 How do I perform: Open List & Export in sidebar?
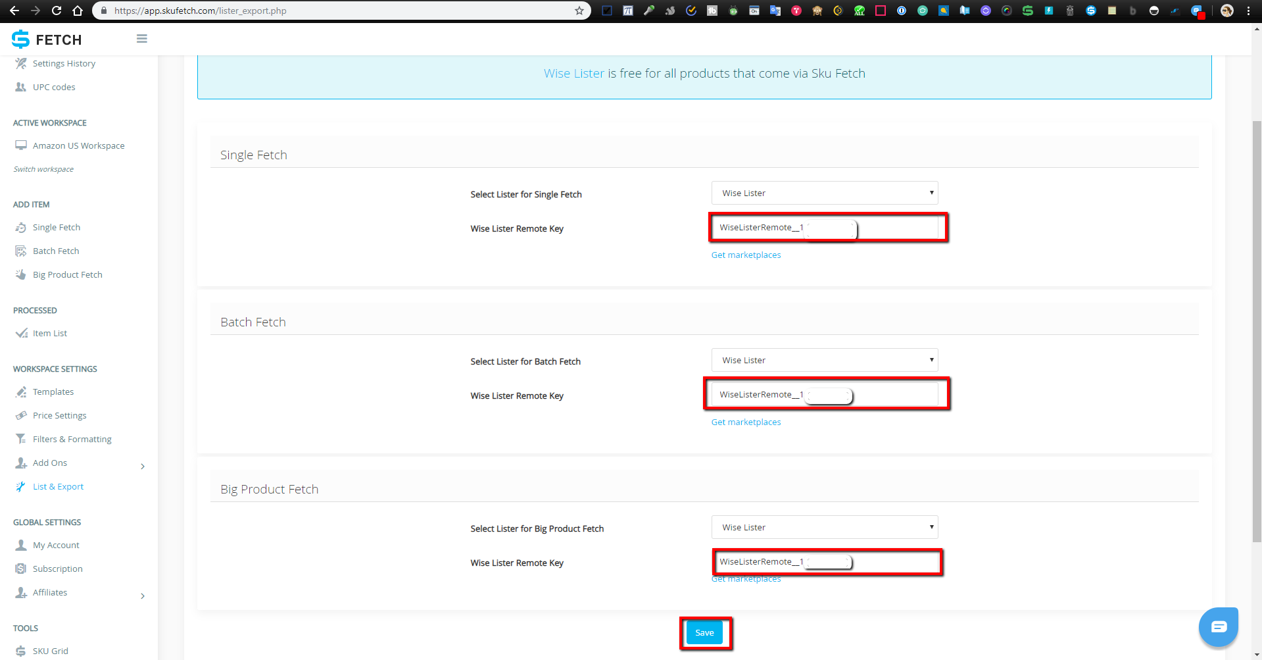tap(59, 486)
